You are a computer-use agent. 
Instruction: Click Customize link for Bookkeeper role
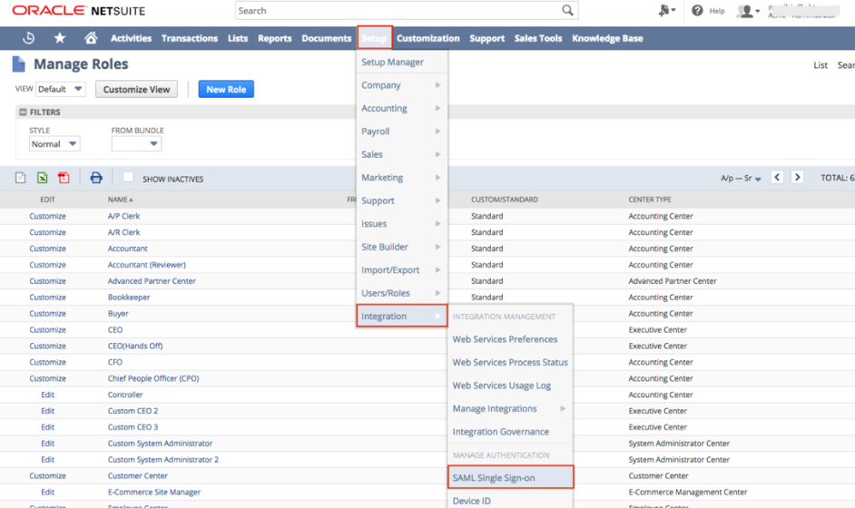click(47, 298)
